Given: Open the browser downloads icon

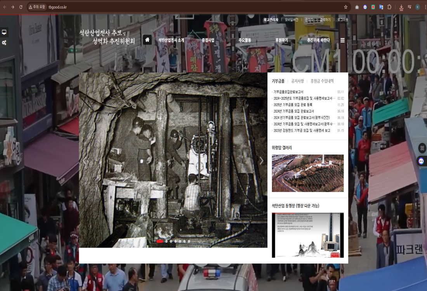Looking at the screenshot, I should pyautogui.click(x=401, y=7).
